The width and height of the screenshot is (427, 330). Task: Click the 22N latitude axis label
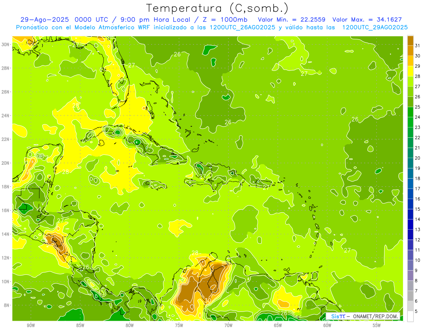pyautogui.click(x=6, y=139)
